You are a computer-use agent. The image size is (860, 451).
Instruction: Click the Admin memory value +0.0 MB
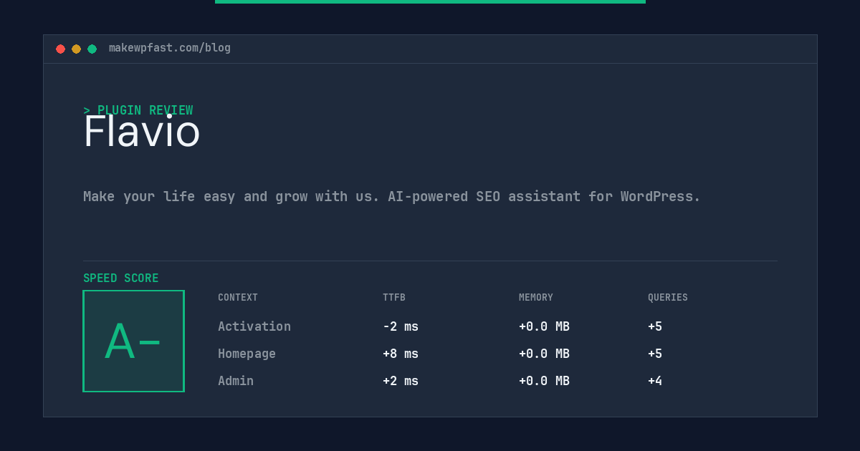[x=544, y=381]
